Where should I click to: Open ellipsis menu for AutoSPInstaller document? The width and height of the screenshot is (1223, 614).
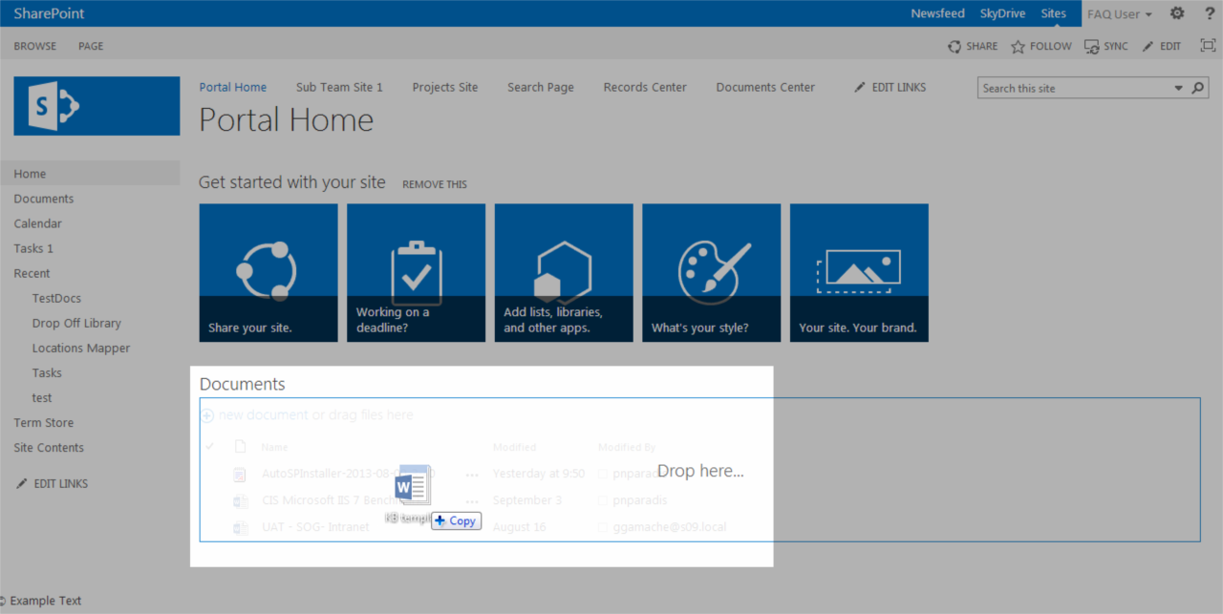pyautogui.click(x=472, y=474)
